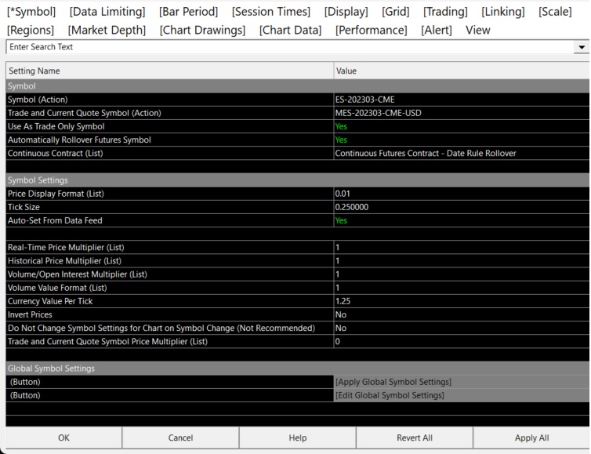The width and height of the screenshot is (591, 454).
Task: Open the search text dropdown arrow
Action: coord(582,48)
